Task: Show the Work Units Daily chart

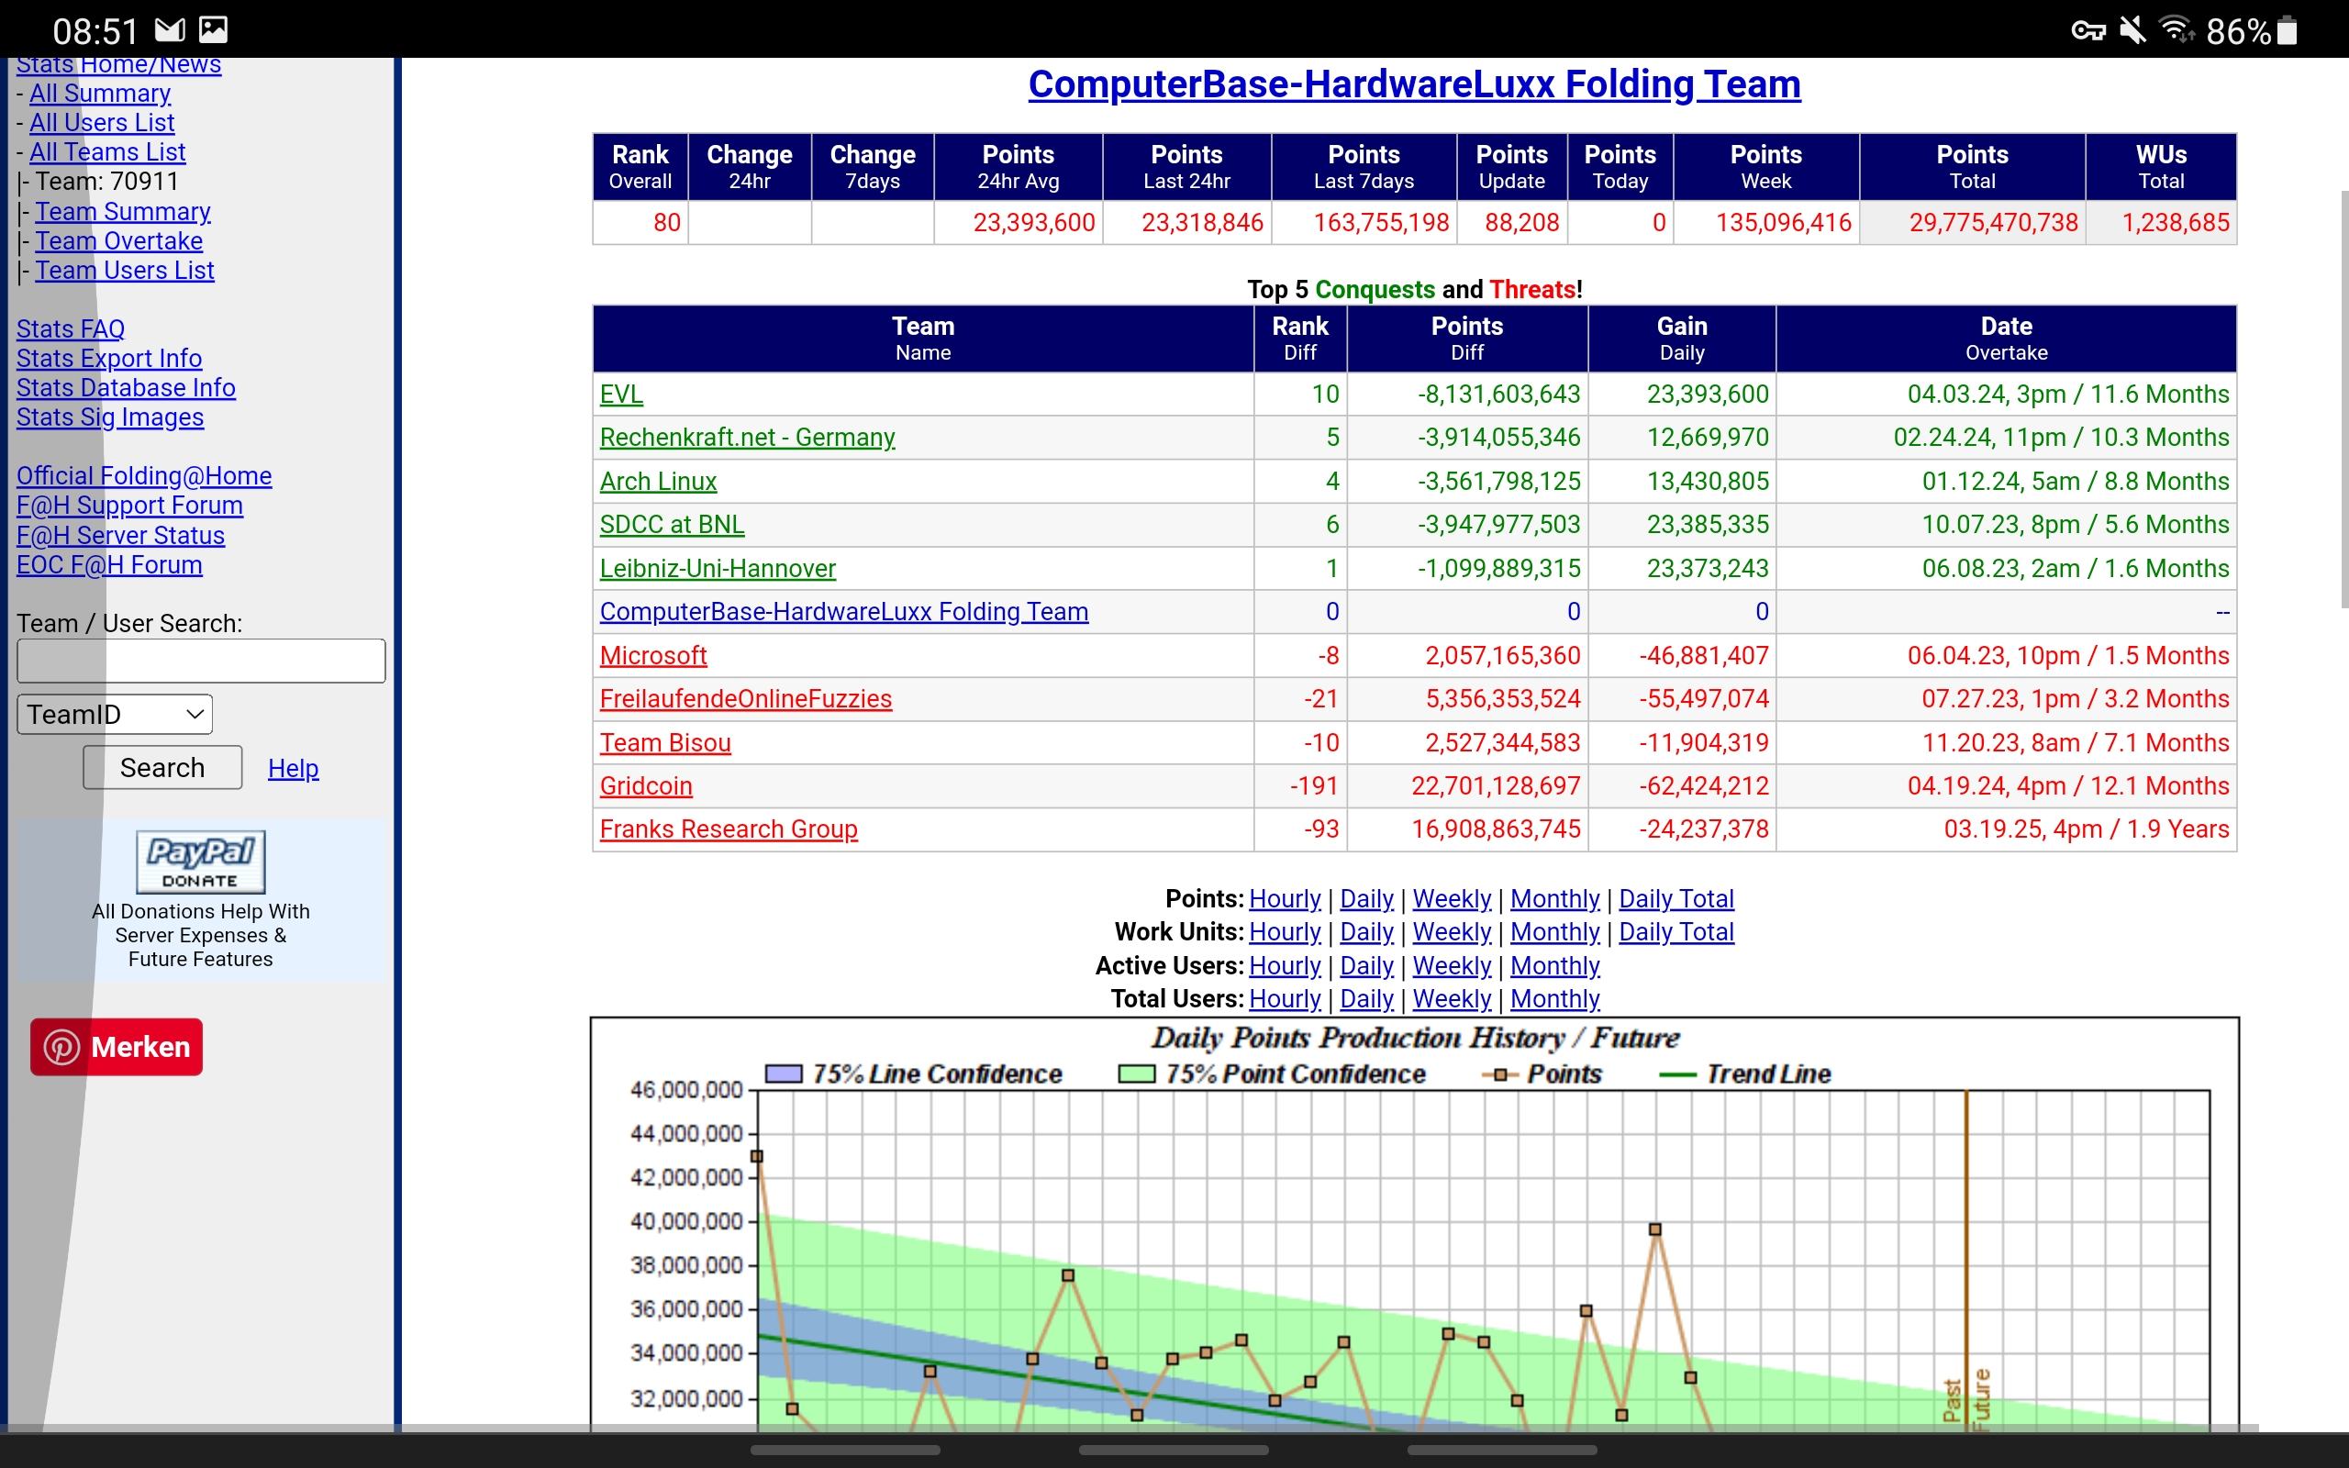Action: click(x=1366, y=932)
